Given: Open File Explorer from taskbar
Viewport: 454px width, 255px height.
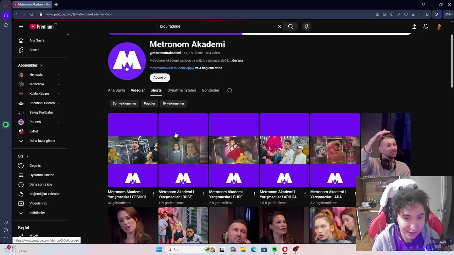Looking at the screenshot, I should (x=243, y=249).
